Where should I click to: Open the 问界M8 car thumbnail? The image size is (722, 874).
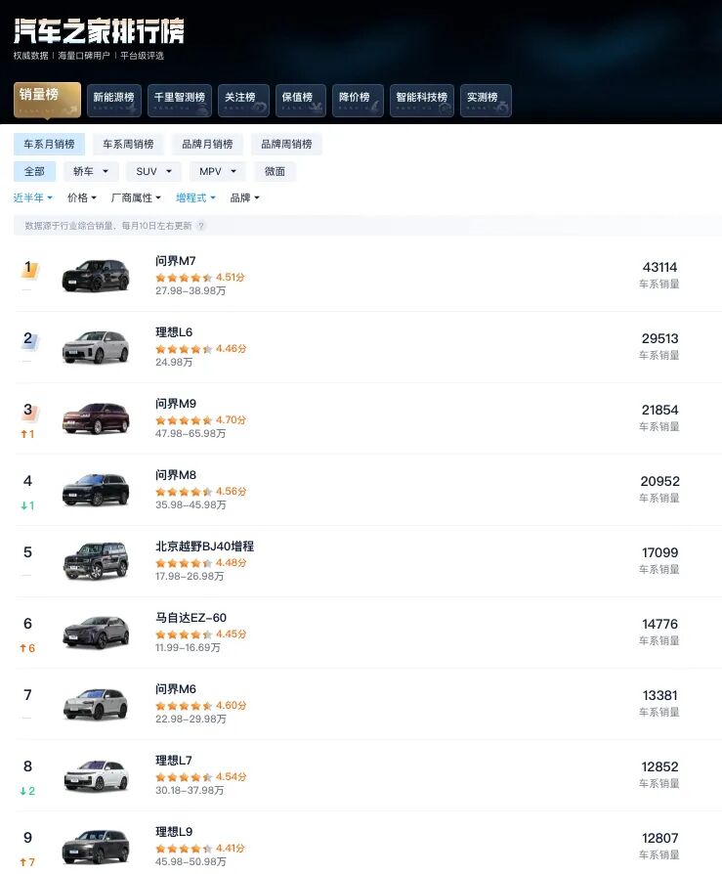tap(96, 490)
